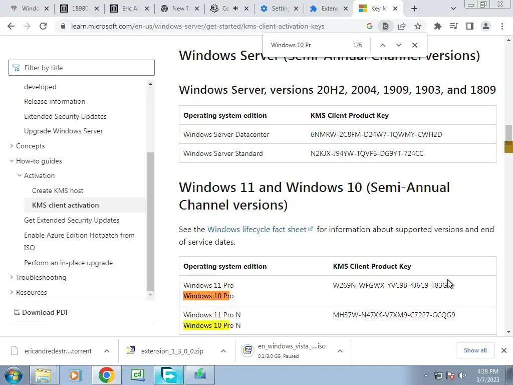This screenshot has width=513, height=385.
Task: Switch to the Windo tab
Action: tap(29, 9)
